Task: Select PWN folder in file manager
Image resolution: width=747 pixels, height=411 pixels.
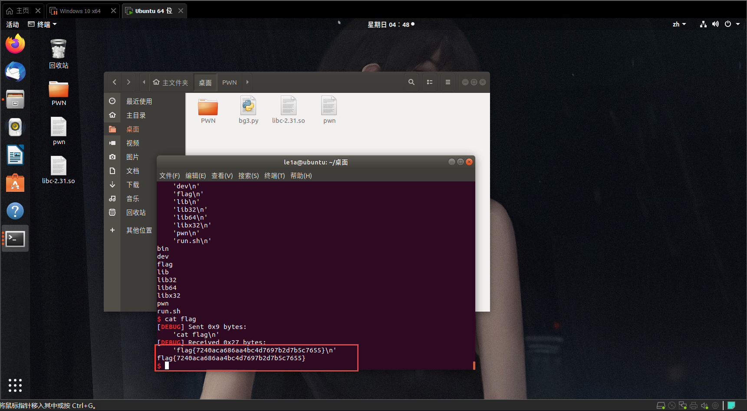Action: tap(208, 110)
